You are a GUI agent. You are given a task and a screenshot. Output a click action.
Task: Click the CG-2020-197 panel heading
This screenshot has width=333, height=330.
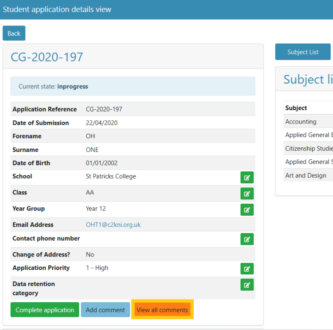point(47,57)
